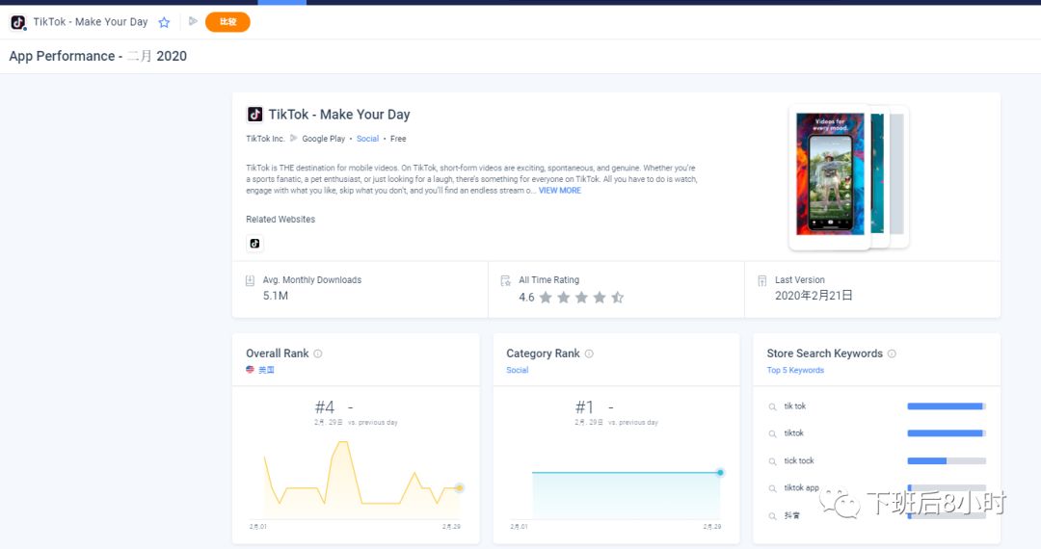Viewport: 1041px width, 549px height.
Task: Open the TikTok related website icon
Action: click(x=254, y=244)
